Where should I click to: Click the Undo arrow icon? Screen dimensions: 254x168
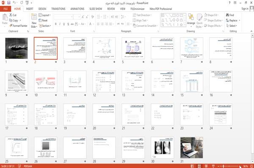(14, 3)
